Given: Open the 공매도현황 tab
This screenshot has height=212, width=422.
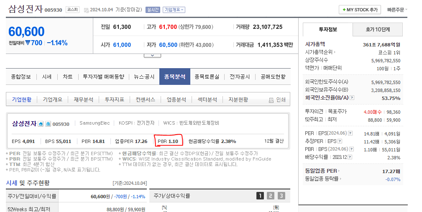Looking at the screenshot, I should pyautogui.click(x=273, y=77).
